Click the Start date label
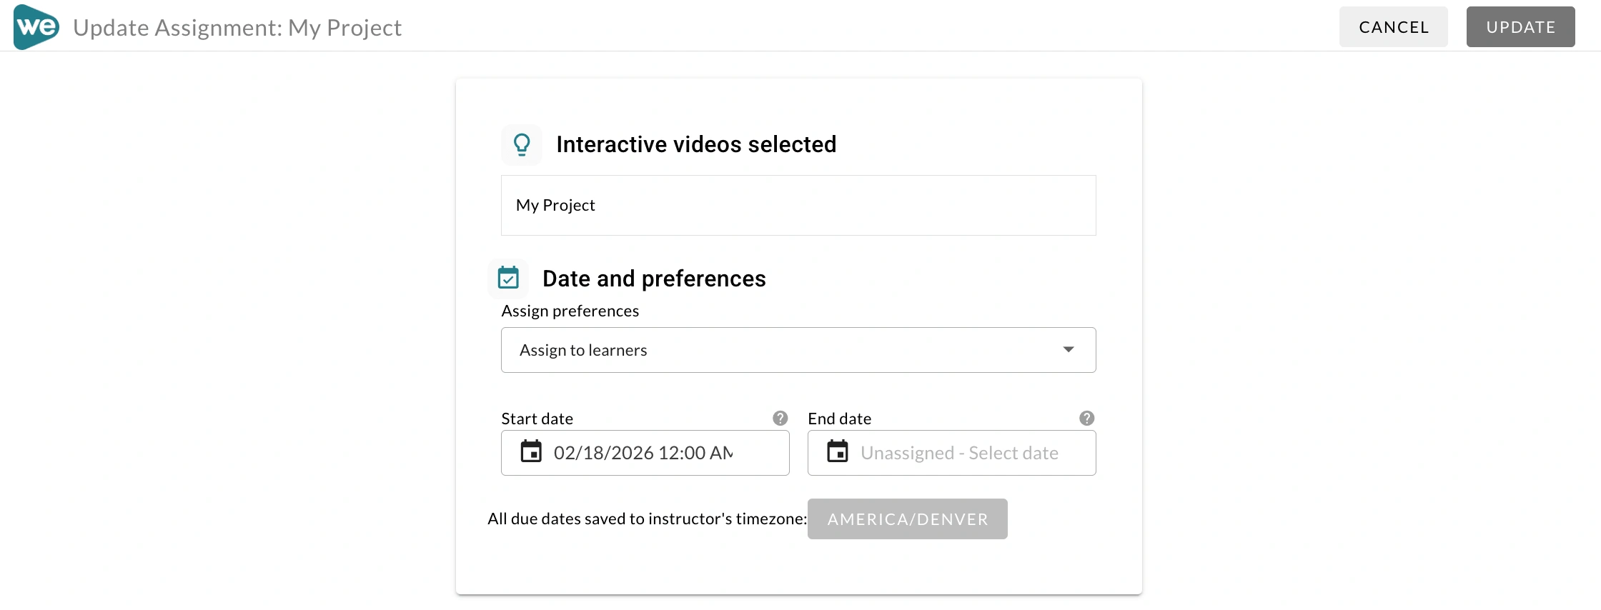Viewport: 1601px width, 610px height. [x=537, y=419]
